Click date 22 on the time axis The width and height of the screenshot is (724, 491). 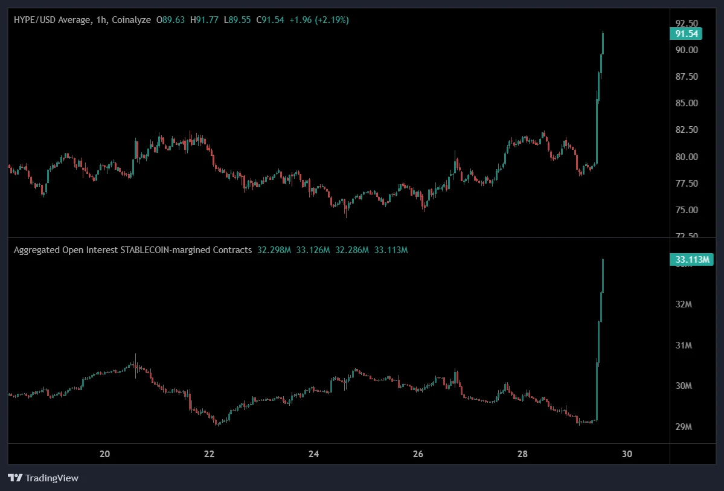(x=209, y=454)
